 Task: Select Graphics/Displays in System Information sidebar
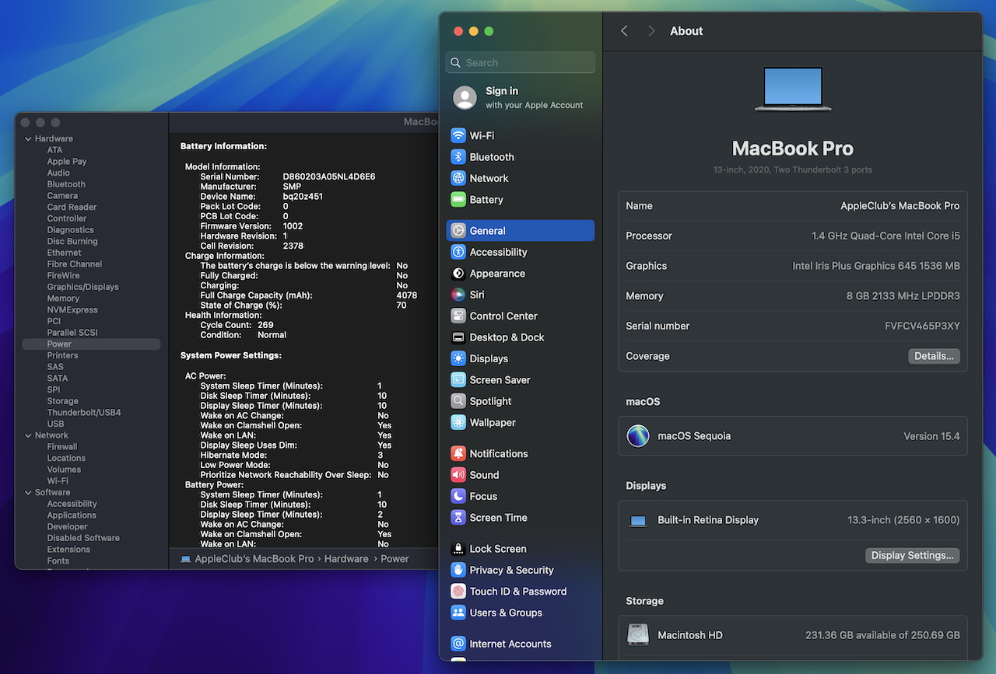(82, 287)
